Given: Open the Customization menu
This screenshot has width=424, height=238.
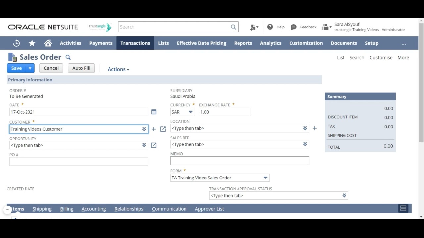Looking at the screenshot, I should [x=306, y=43].
